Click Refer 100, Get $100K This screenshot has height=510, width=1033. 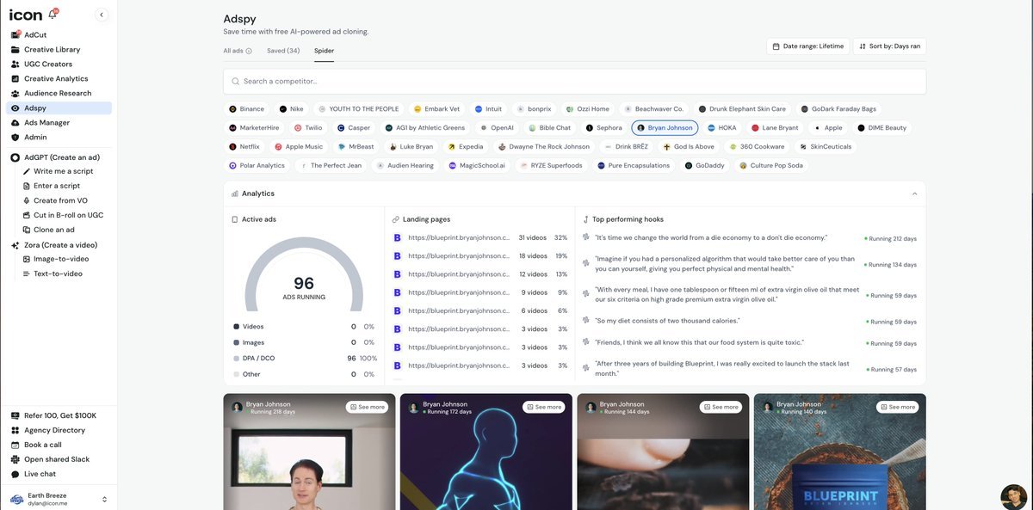point(59,415)
